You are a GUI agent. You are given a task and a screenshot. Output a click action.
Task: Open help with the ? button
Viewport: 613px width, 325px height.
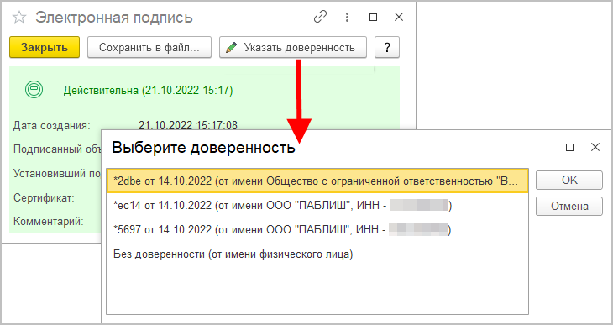[387, 47]
